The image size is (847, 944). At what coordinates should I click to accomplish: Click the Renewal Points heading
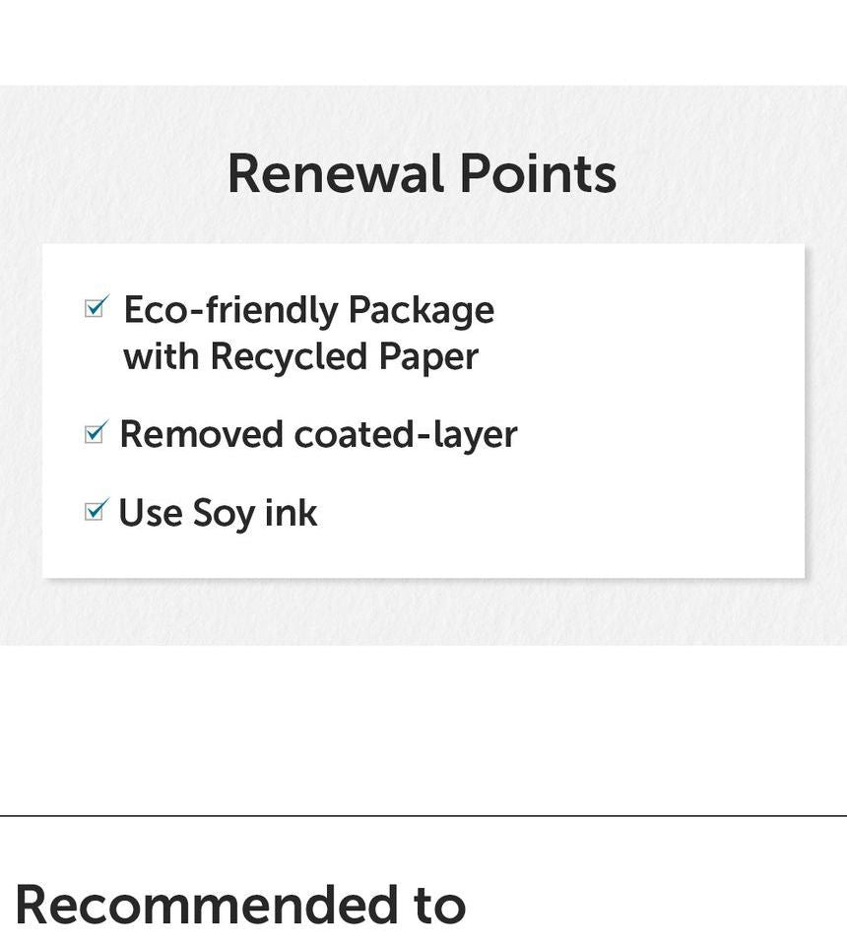click(422, 174)
